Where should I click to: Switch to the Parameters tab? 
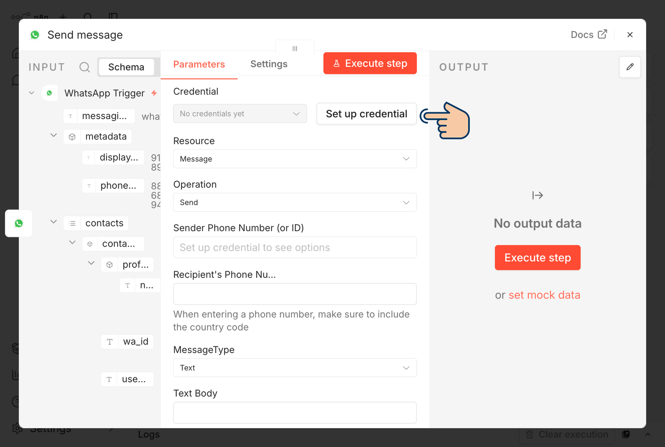coord(199,64)
